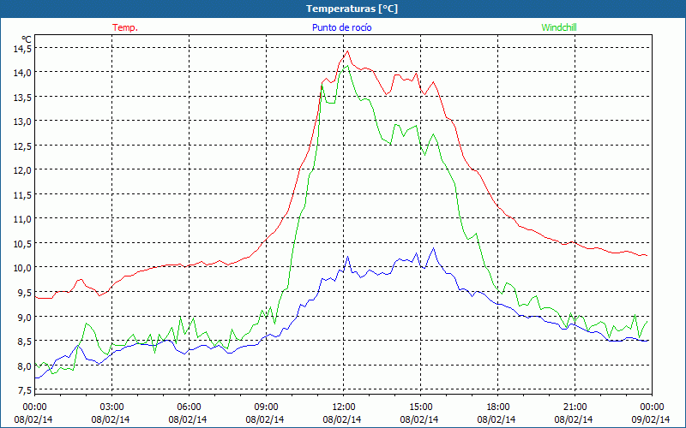Viewport: 686px width, 428px height.
Task: Click the 21:00 time axis label
Action: [x=575, y=407]
